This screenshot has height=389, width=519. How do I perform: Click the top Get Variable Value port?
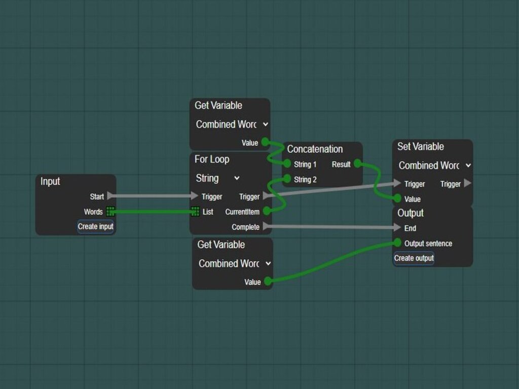(266, 142)
